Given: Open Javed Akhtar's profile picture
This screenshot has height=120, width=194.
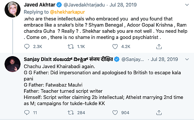Looking at the screenshot, I should tap(12, 9).
